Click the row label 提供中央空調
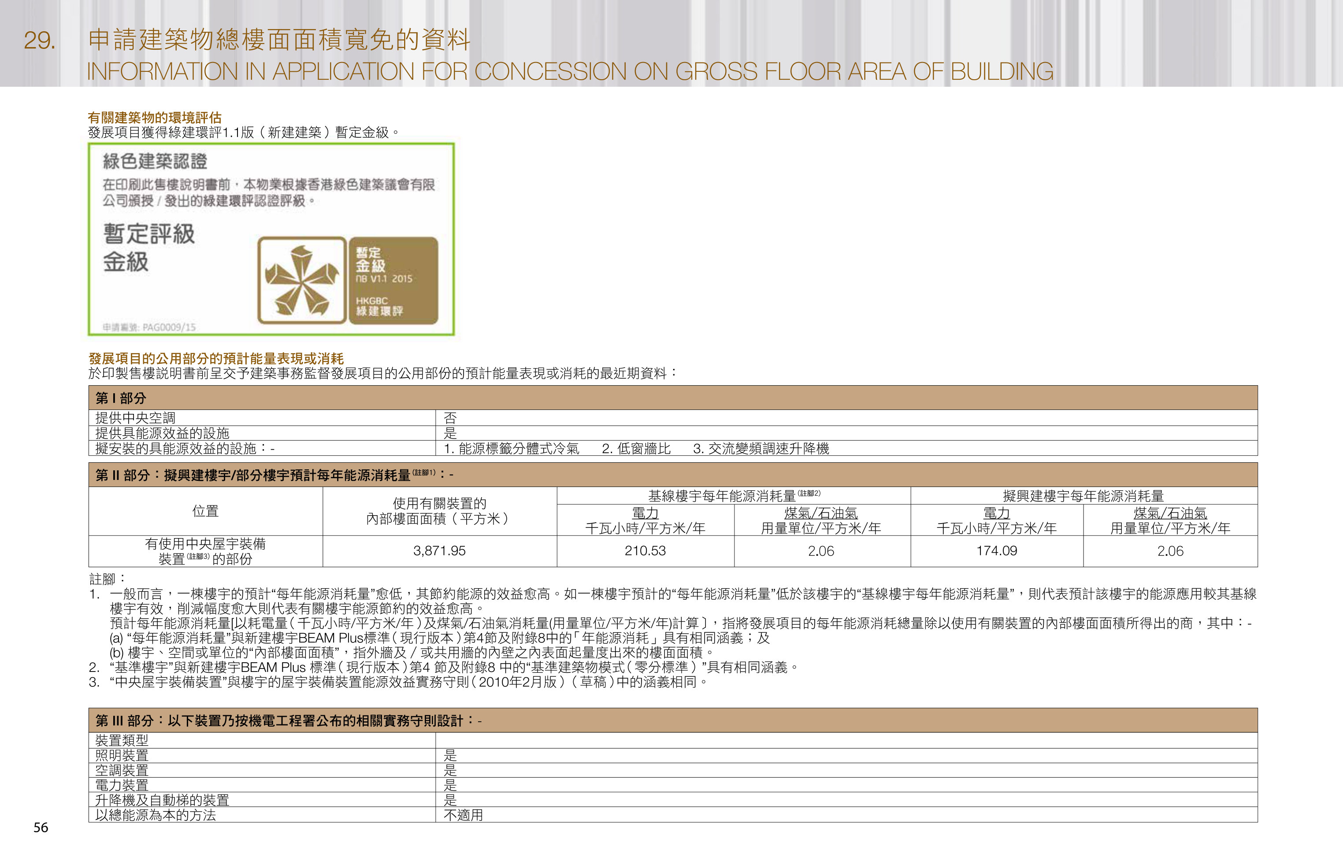The image size is (1343, 867). pyautogui.click(x=135, y=418)
